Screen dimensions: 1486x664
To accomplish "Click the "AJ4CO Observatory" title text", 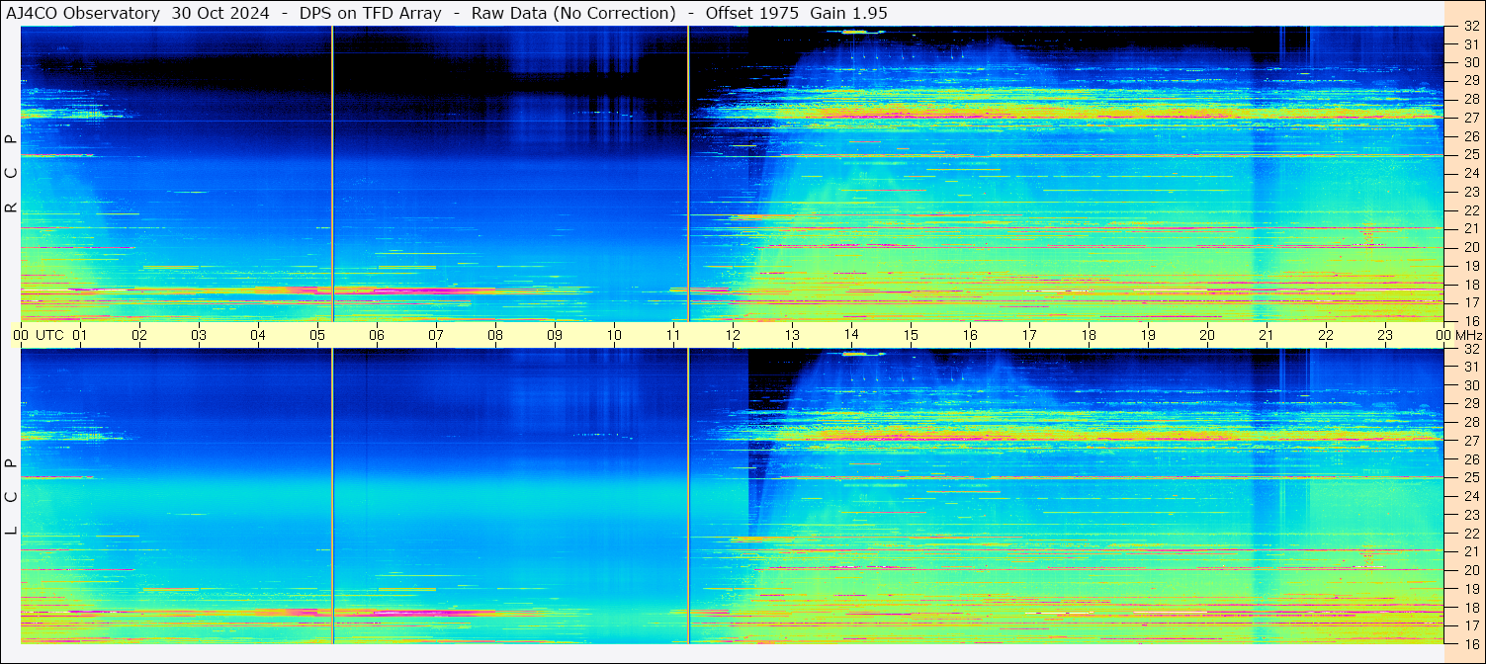I will pos(83,13).
